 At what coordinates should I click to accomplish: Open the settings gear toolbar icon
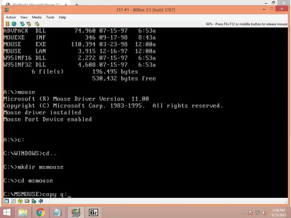37,24
